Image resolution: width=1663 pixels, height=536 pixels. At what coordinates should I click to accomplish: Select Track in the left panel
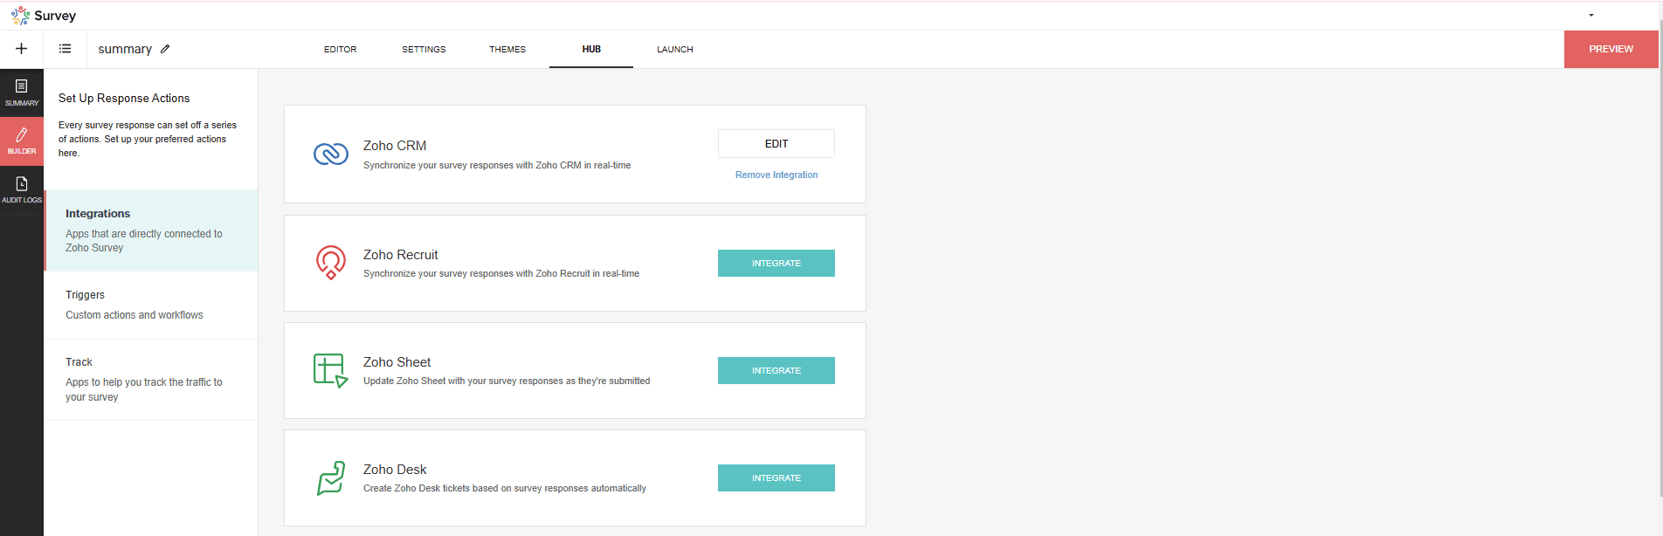point(151,379)
